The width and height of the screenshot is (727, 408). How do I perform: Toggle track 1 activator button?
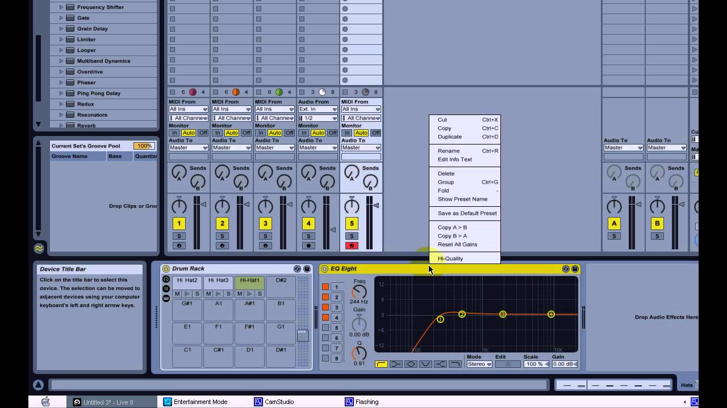179,223
